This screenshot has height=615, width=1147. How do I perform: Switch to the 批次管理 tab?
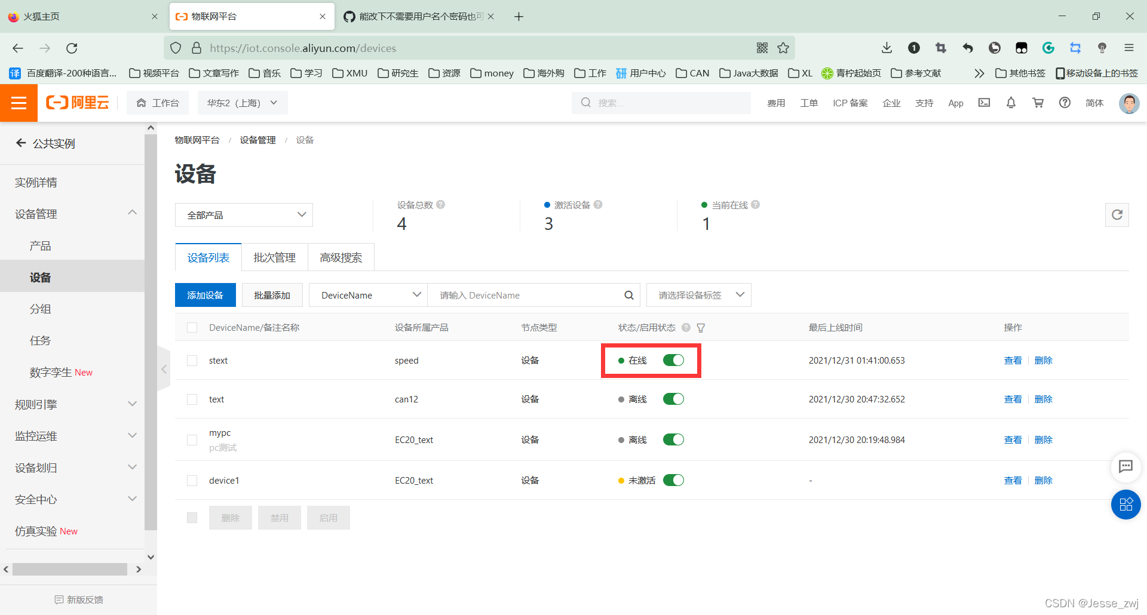pos(274,257)
